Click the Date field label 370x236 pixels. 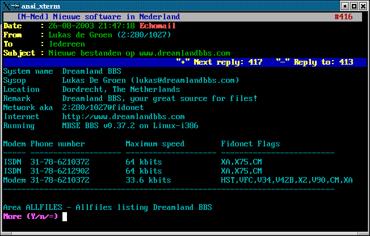coord(12,26)
